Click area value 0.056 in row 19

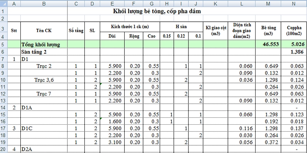(242, 142)
